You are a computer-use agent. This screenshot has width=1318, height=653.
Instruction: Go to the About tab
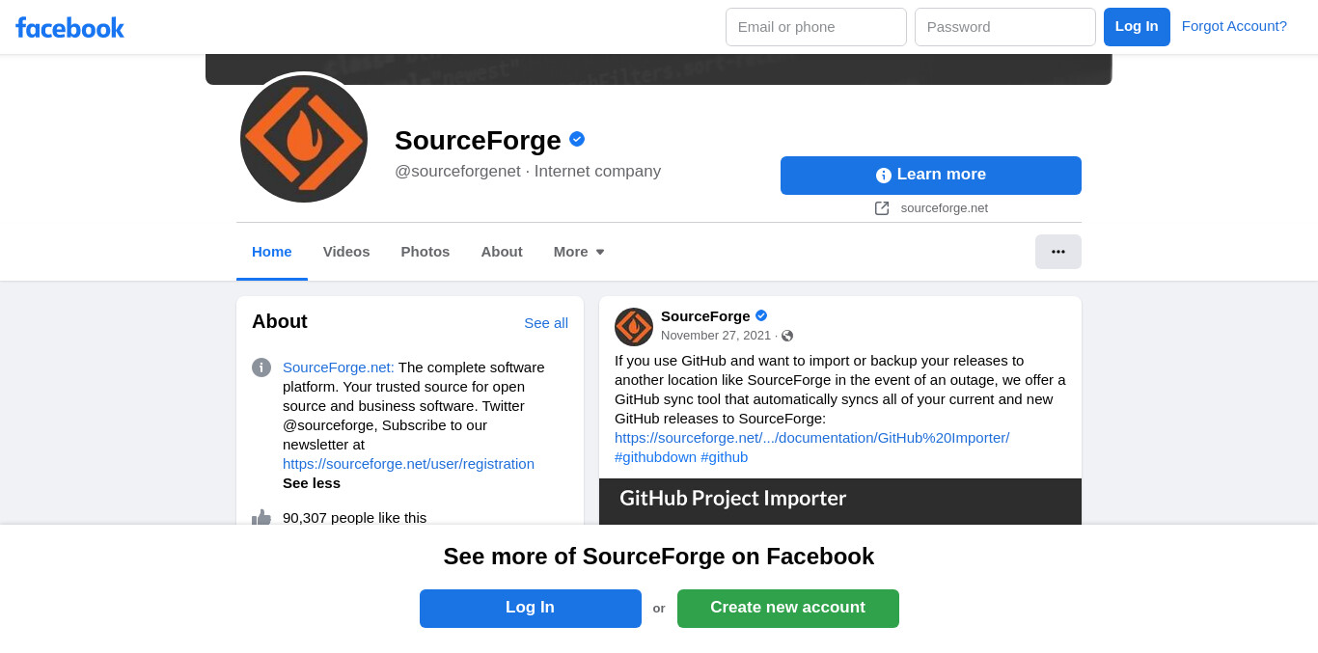tap(502, 252)
